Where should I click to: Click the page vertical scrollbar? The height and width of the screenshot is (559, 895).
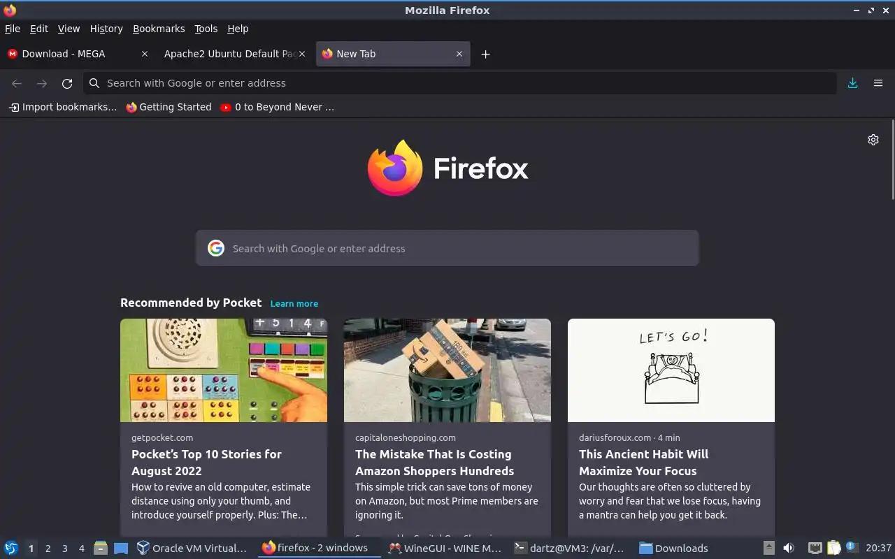892,161
